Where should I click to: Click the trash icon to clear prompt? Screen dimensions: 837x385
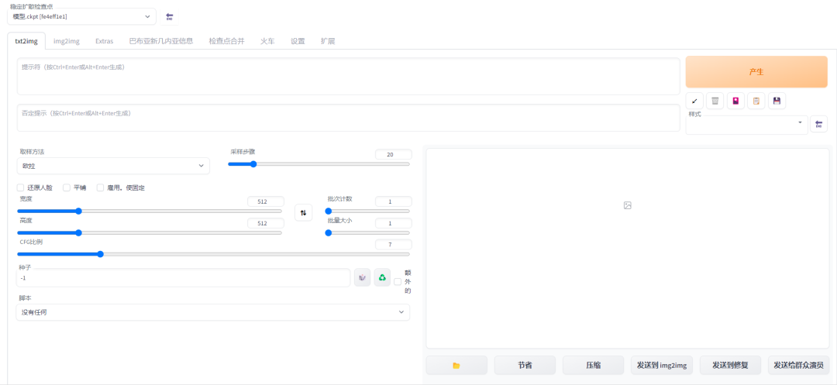click(715, 101)
